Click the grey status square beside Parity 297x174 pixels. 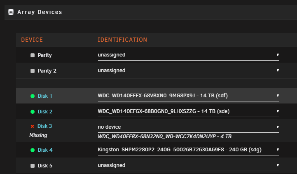coord(33,55)
